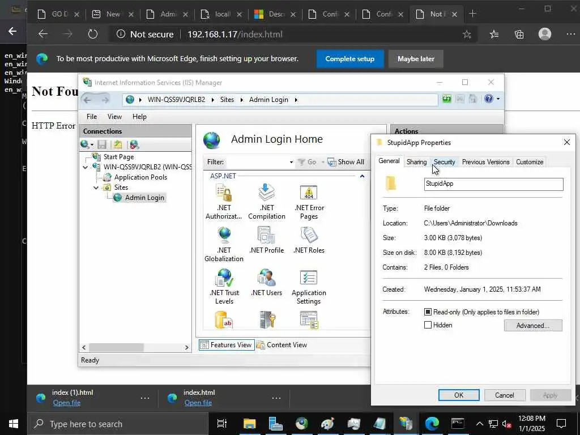
Task: Open .NET Authorization Rules feature icon
Action: 224,202
